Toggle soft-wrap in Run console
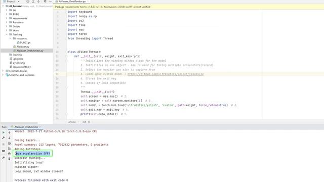This screenshot has width=324, height=182. 9,143
